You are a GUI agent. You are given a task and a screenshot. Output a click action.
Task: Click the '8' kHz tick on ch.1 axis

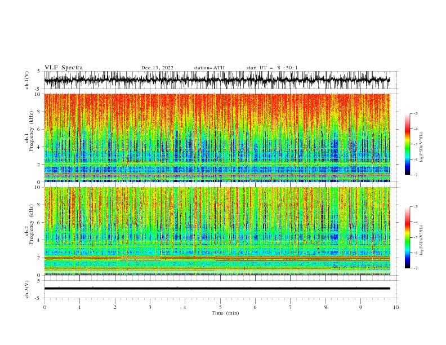coord(39,112)
